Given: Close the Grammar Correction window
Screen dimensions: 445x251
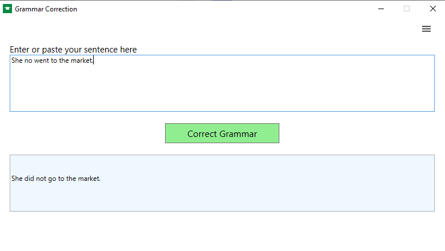Looking at the screenshot, I should pos(432,9).
